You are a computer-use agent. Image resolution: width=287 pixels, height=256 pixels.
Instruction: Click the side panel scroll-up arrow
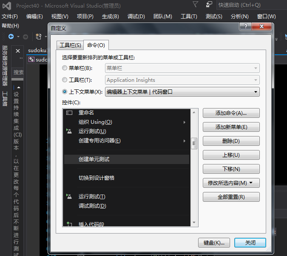(18, 87)
